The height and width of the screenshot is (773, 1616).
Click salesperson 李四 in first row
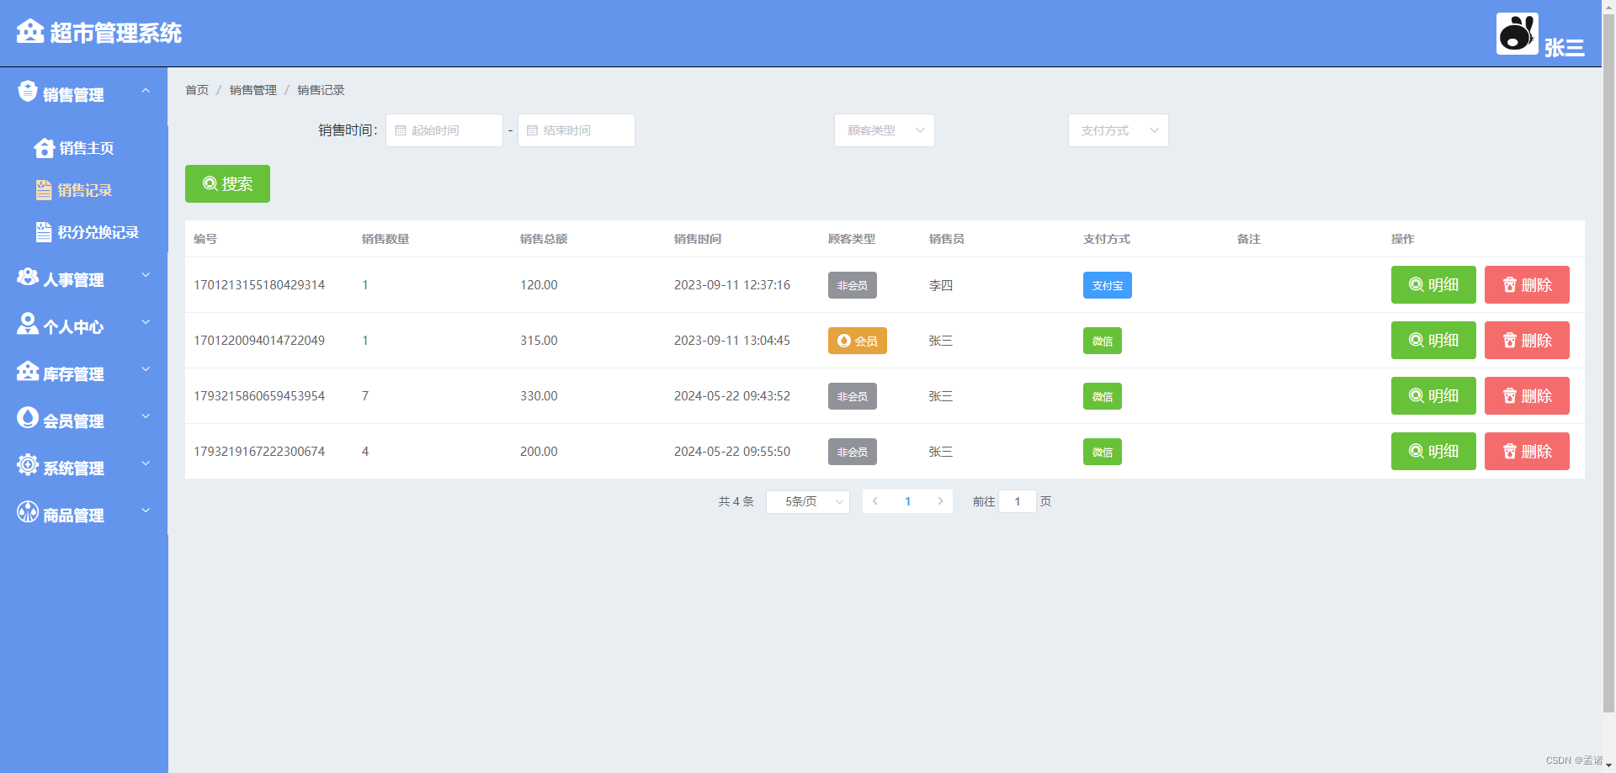941,285
